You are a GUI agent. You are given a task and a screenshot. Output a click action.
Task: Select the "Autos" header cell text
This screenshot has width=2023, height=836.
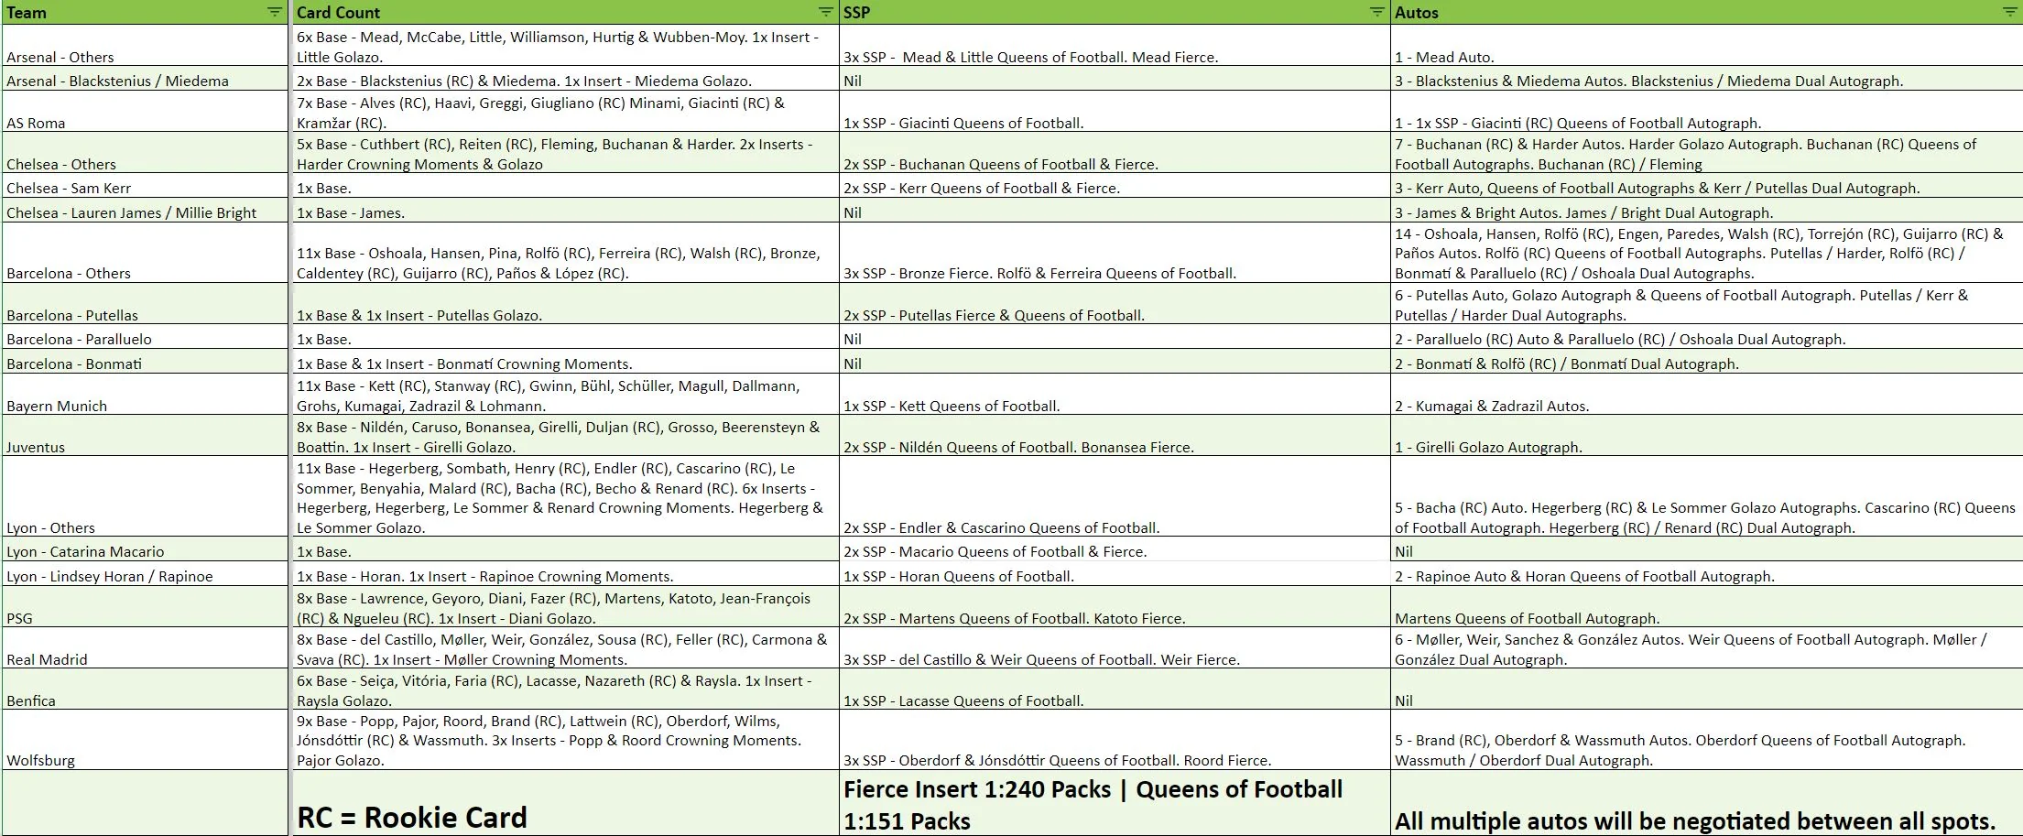pos(1417,13)
